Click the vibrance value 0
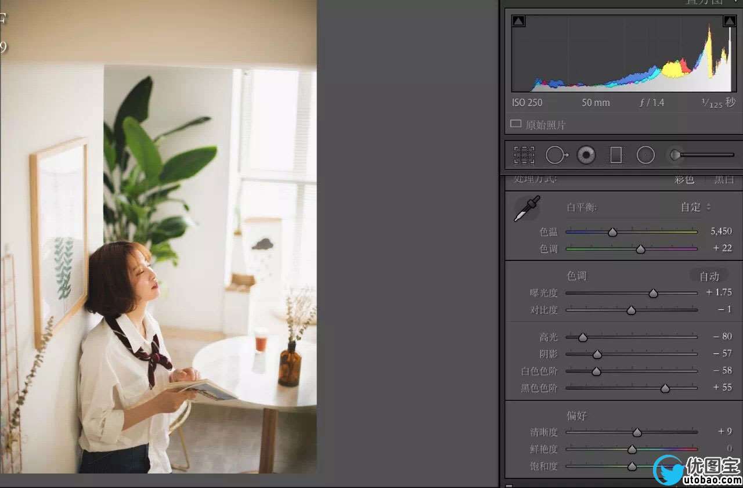 click(x=730, y=448)
